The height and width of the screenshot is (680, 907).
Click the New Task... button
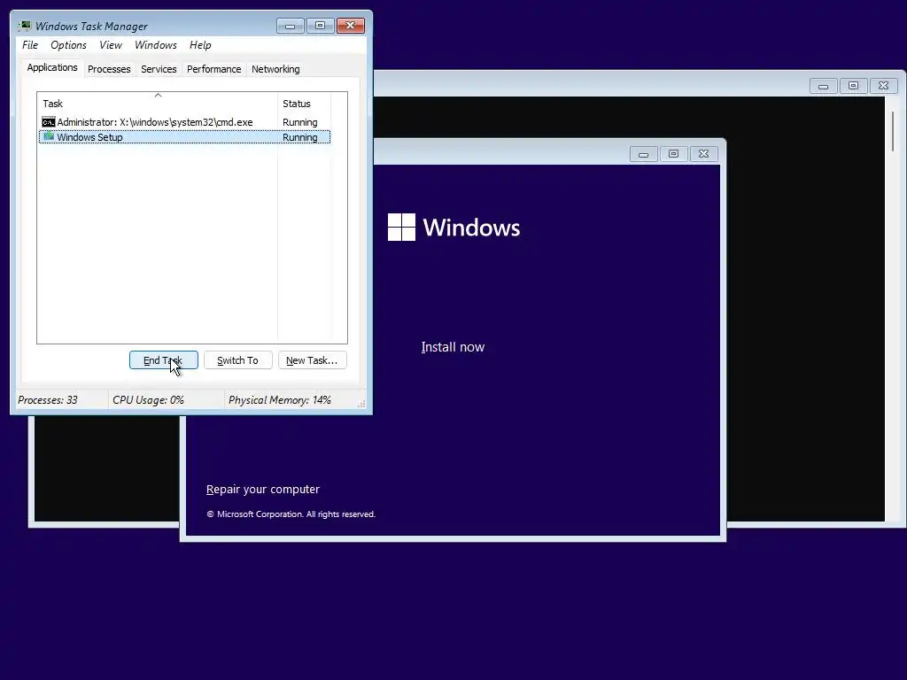[312, 360]
